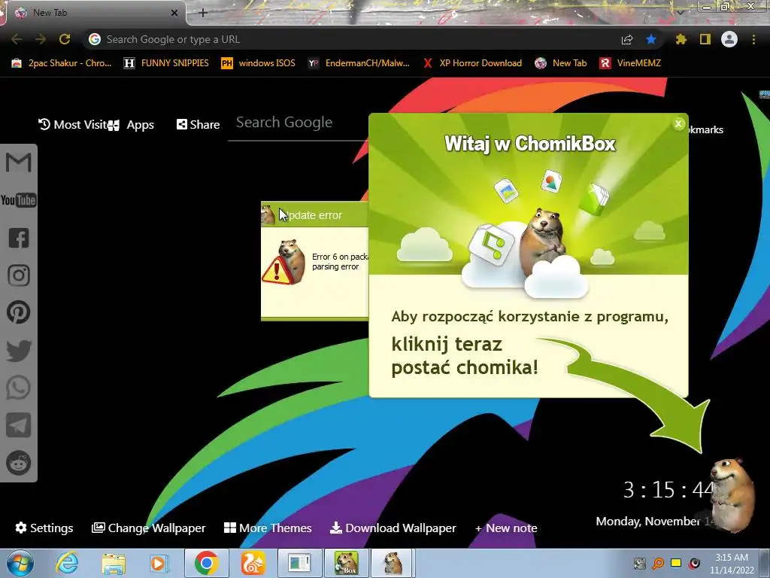Click More Themes
The height and width of the screenshot is (578, 770).
point(268,528)
